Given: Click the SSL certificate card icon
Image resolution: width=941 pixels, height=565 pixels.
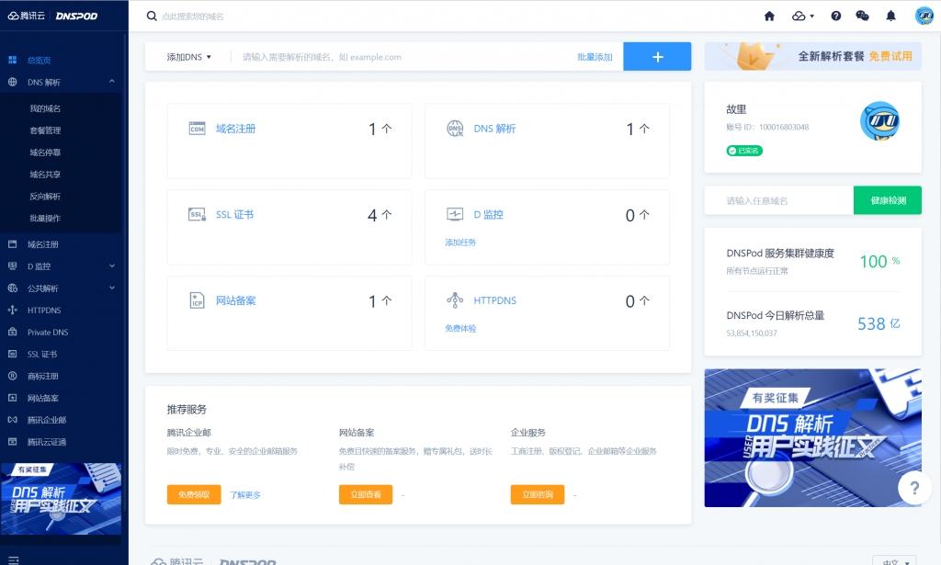Looking at the screenshot, I should tap(197, 214).
